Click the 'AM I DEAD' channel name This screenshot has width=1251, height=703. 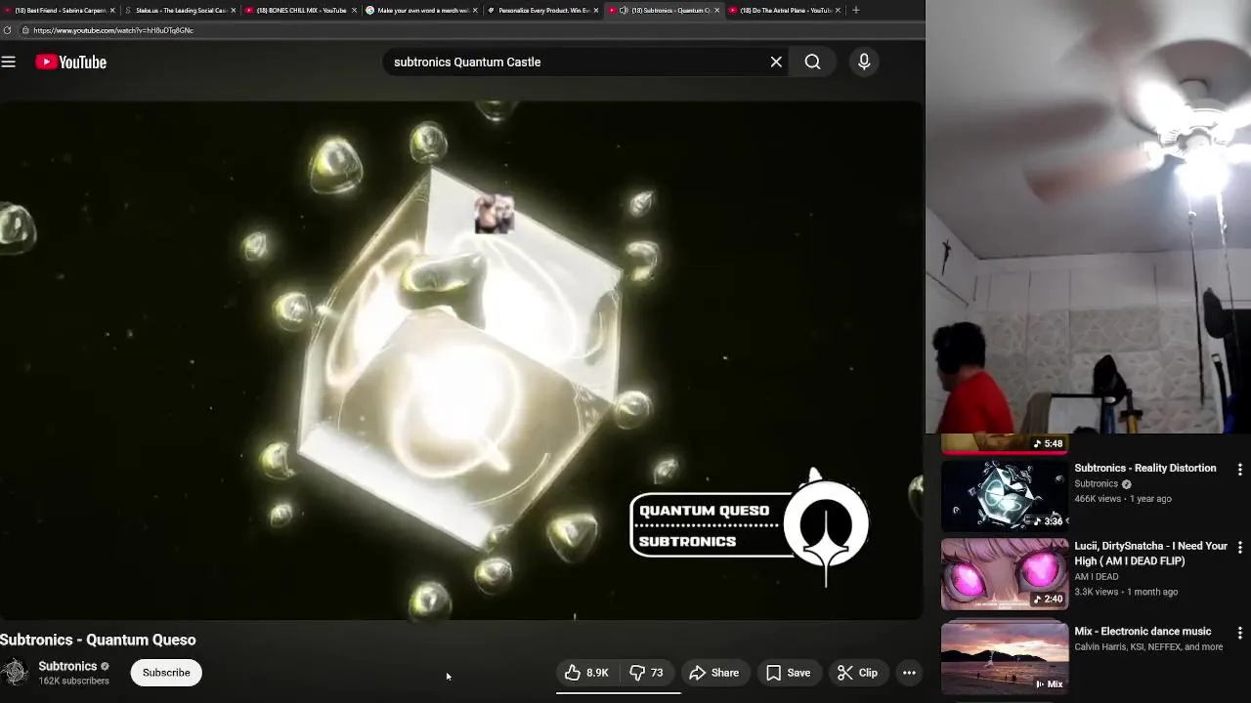(x=1097, y=577)
